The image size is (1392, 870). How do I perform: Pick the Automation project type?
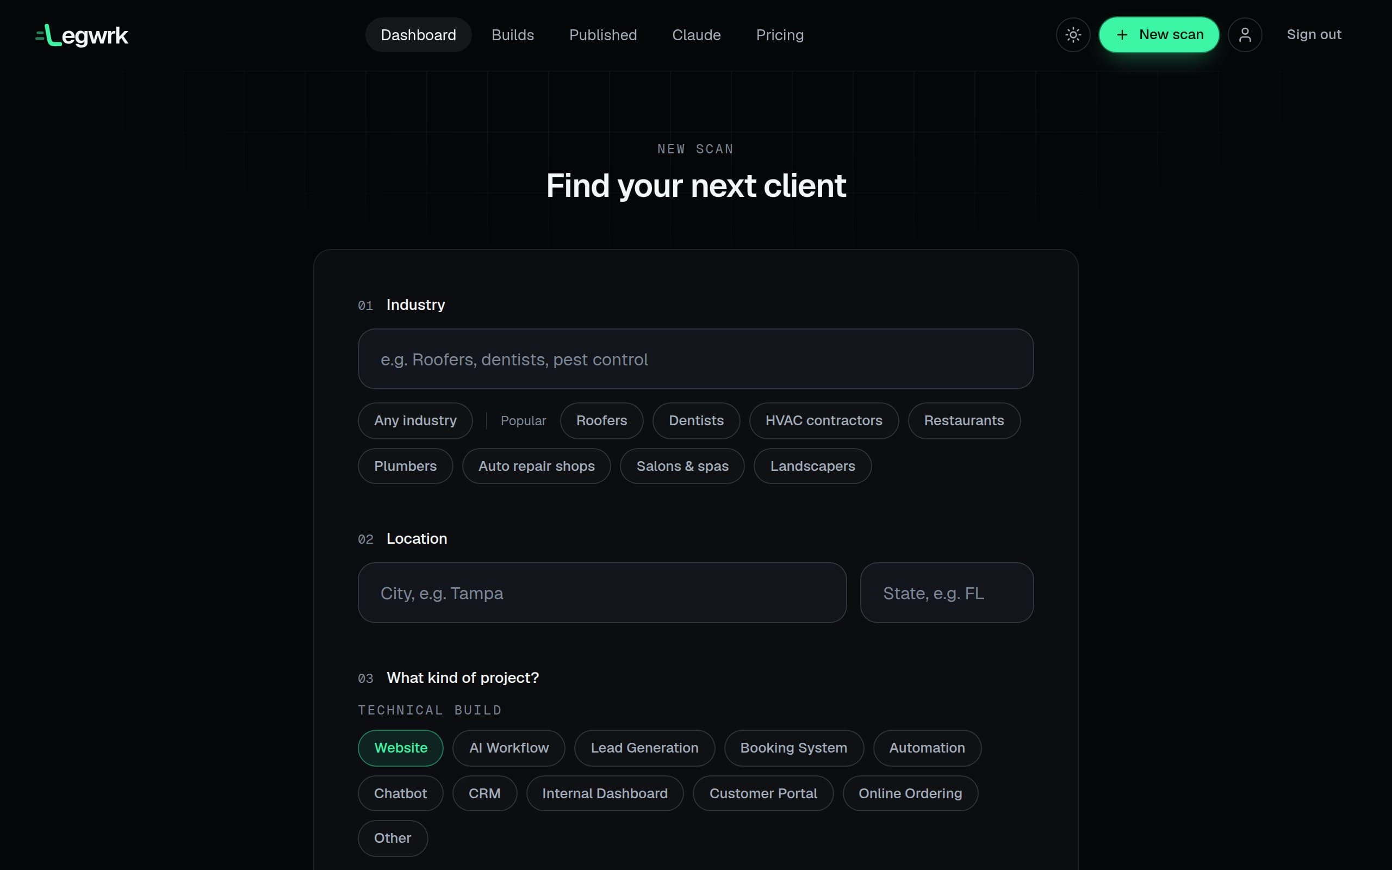point(927,748)
